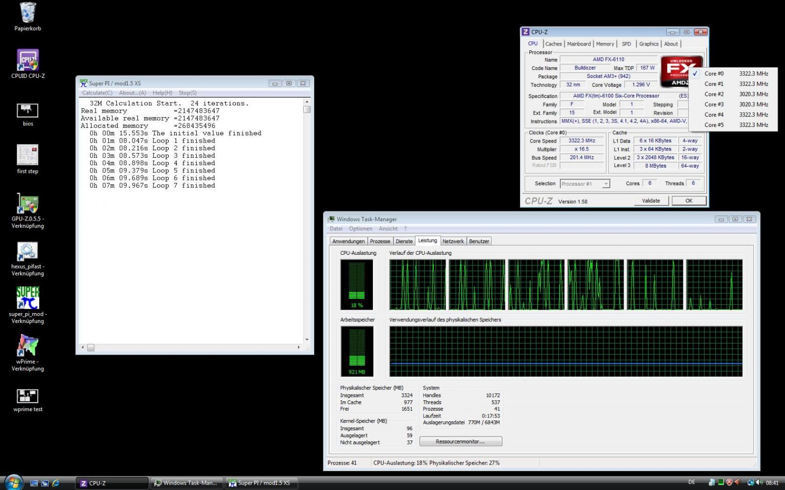
Task: Switch to the Prozesse tab
Action: click(x=380, y=241)
